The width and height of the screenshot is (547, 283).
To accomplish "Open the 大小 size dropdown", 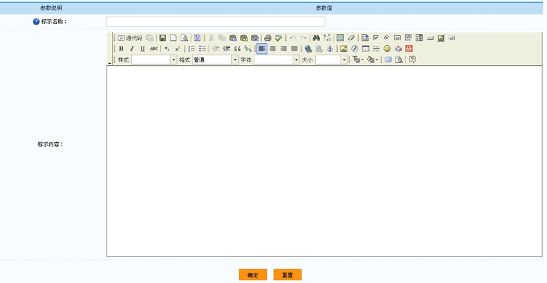I will [x=332, y=60].
